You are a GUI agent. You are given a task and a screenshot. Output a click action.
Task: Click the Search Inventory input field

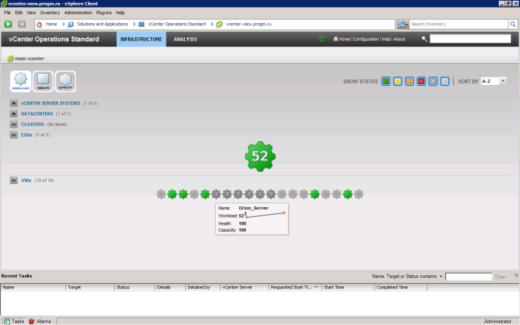[x=459, y=24]
